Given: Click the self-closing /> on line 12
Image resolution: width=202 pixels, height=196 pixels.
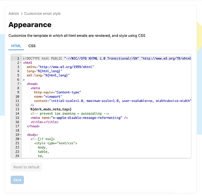Looking at the screenshot, I should [x=32, y=105].
